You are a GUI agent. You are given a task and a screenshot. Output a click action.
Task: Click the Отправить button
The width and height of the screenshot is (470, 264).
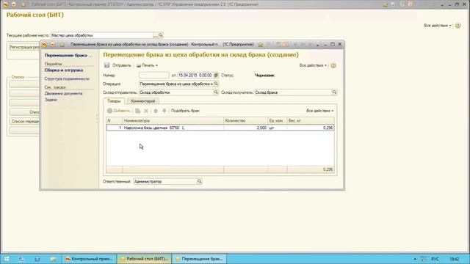pos(122,65)
